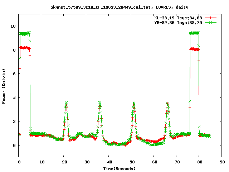This screenshot has height=172, width=229.
Task: Click the y-axis tick label 8
Action: (14, 50)
